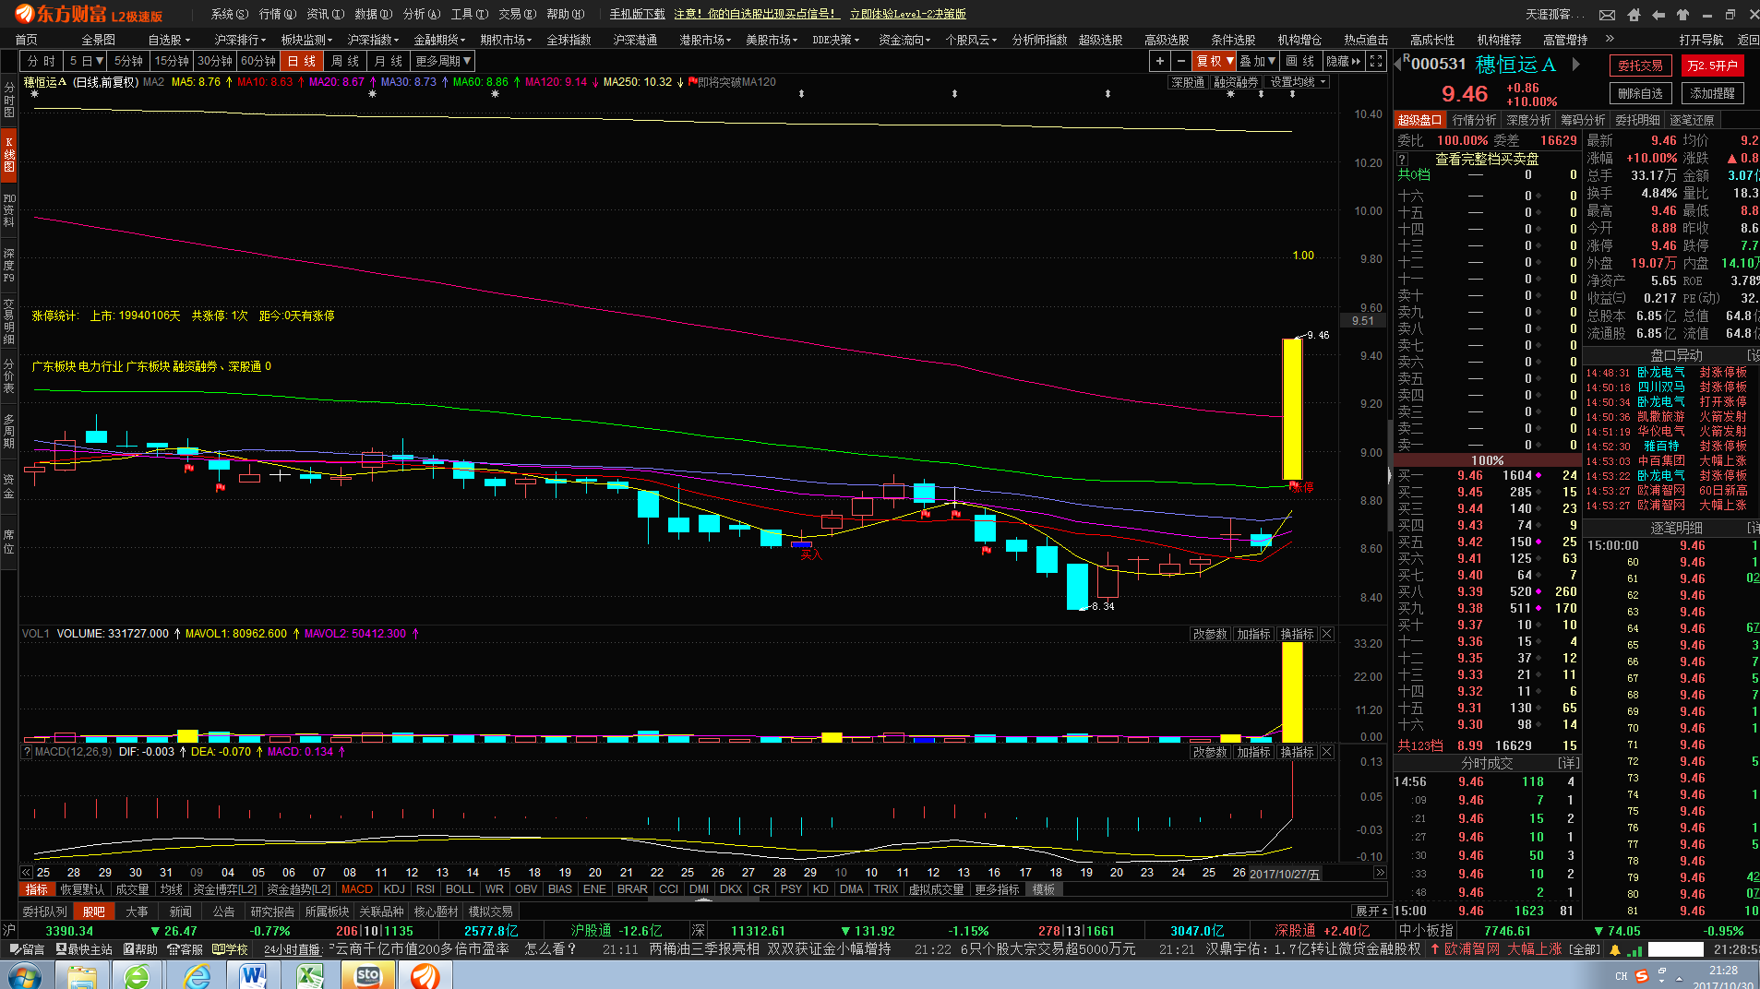Viewport: 1760px width, 989px height.
Task: Open 手机版下载 link
Action: (637, 14)
